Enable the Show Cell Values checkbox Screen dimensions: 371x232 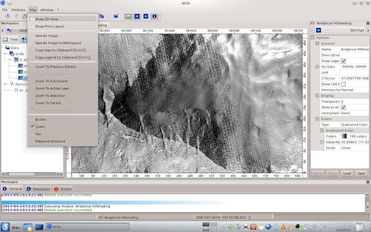click(343, 84)
